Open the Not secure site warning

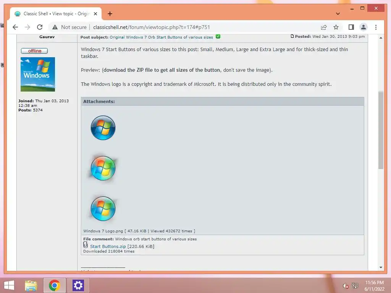click(x=69, y=27)
